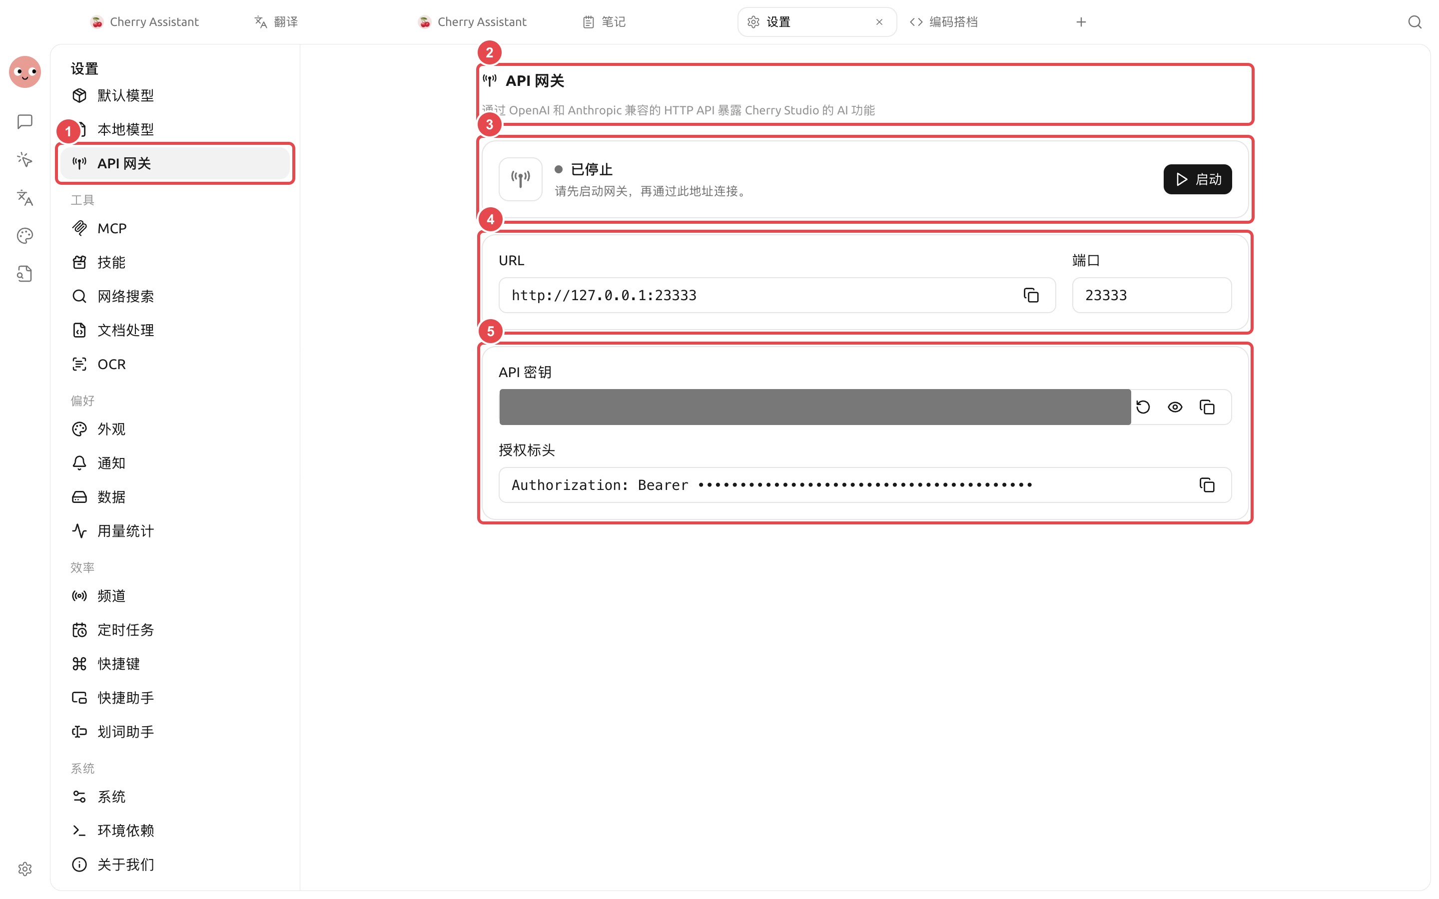The image size is (1439, 899).
Task: Switch to the 笔记 tab
Action: coord(604,22)
